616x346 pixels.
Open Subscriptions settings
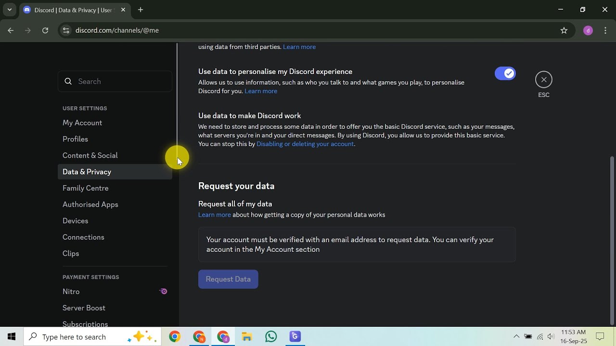click(x=115, y=323)
